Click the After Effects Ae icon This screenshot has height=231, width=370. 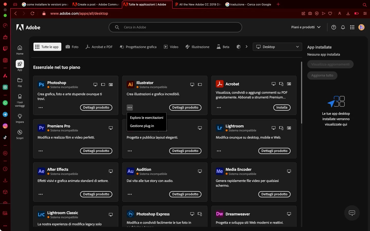[x=41, y=171]
